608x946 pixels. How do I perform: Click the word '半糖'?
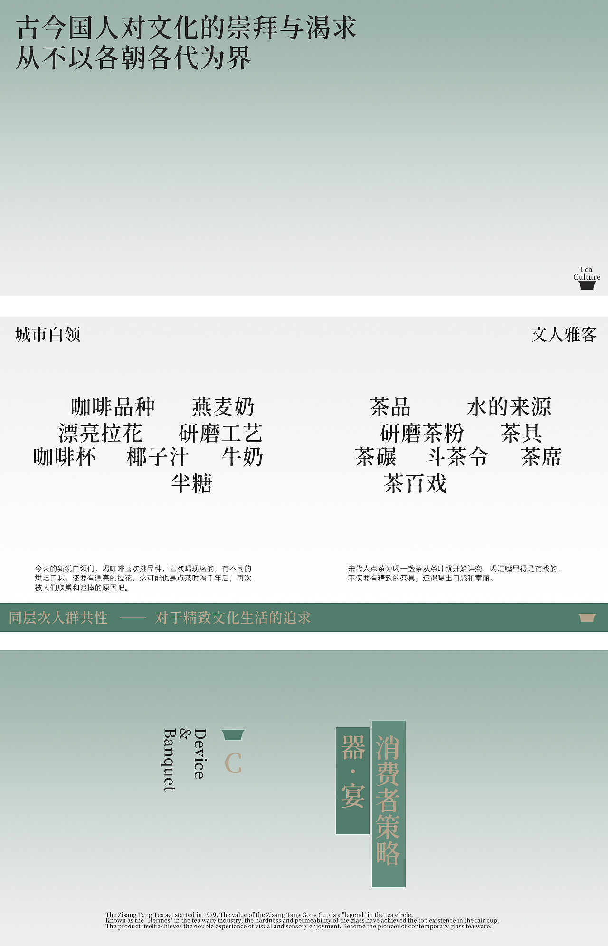191,484
